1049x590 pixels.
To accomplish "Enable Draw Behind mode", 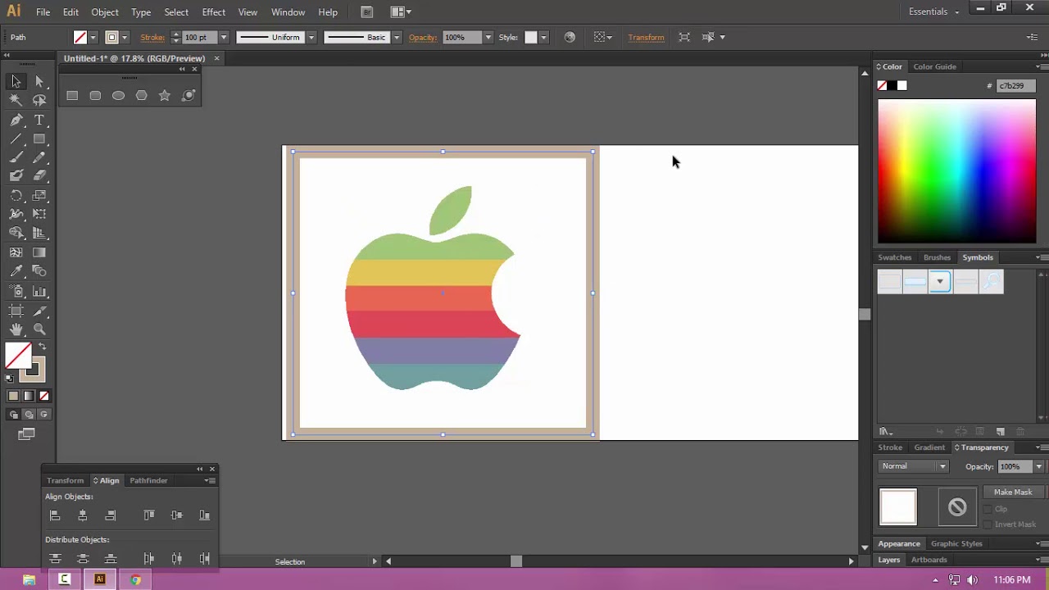I will tap(29, 415).
